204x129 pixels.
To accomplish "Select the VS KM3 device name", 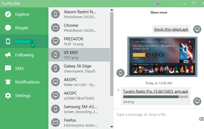I will pyautogui.click(x=71, y=53).
